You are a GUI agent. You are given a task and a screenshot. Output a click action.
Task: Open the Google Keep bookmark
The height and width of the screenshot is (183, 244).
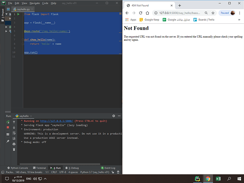pos(151,20)
